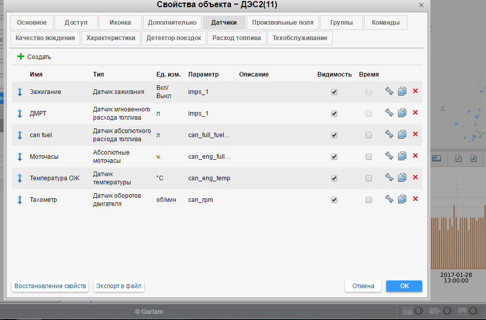Open the Расход топлива tab
The height and width of the screenshot is (320, 486).
point(237,38)
